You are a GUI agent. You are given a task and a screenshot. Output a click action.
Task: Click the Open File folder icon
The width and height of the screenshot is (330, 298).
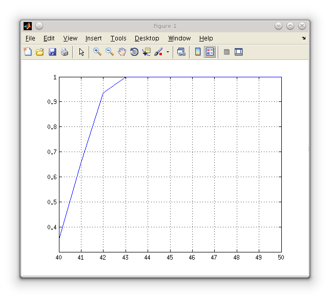coord(40,52)
